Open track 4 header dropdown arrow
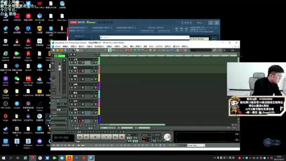 97,84
